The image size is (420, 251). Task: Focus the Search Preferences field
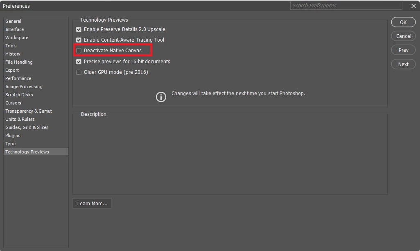pyautogui.click(x=346, y=6)
